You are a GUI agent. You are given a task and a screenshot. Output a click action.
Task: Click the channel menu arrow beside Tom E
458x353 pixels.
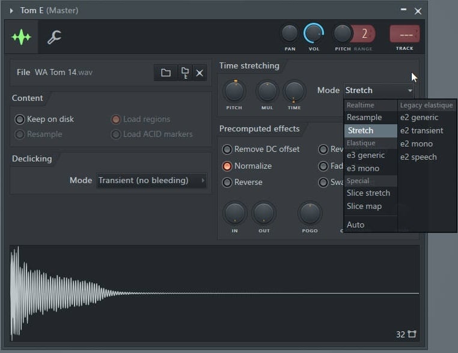point(11,11)
